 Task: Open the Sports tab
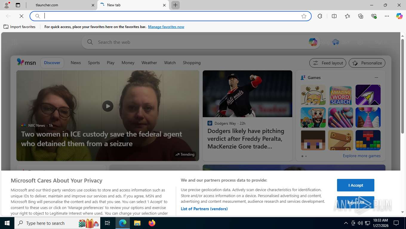click(x=94, y=63)
